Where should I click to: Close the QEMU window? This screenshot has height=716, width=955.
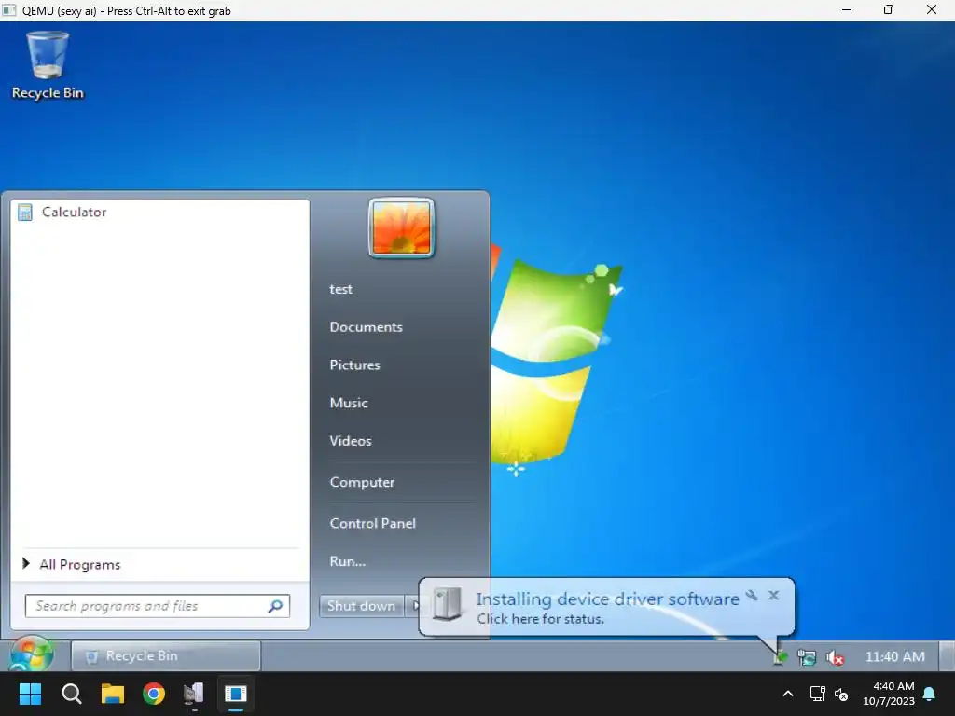[932, 10]
